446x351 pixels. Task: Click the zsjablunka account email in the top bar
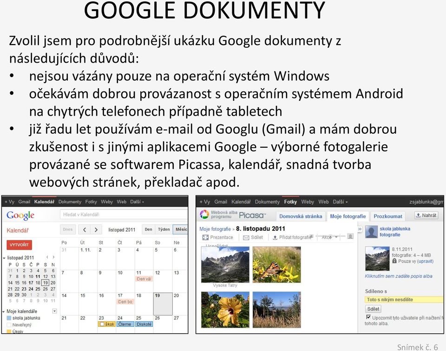pos(426,202)
